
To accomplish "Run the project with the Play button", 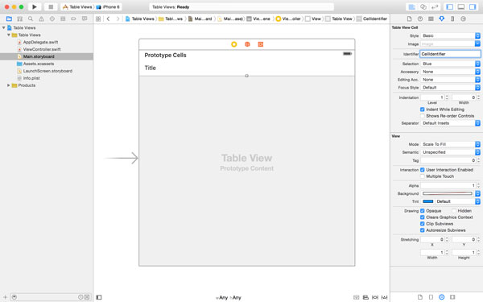I will (34, 6).
